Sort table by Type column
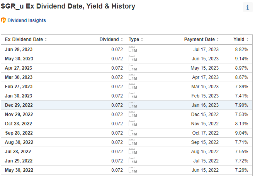This screenshot has width=255, height=176. 136,39
